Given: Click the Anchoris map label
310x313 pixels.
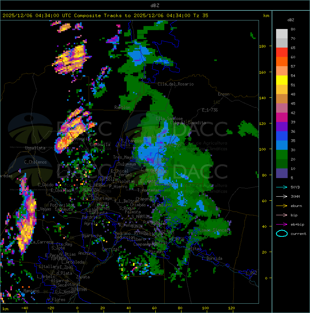Looking at the screenshot, I should tap(87, 253).
